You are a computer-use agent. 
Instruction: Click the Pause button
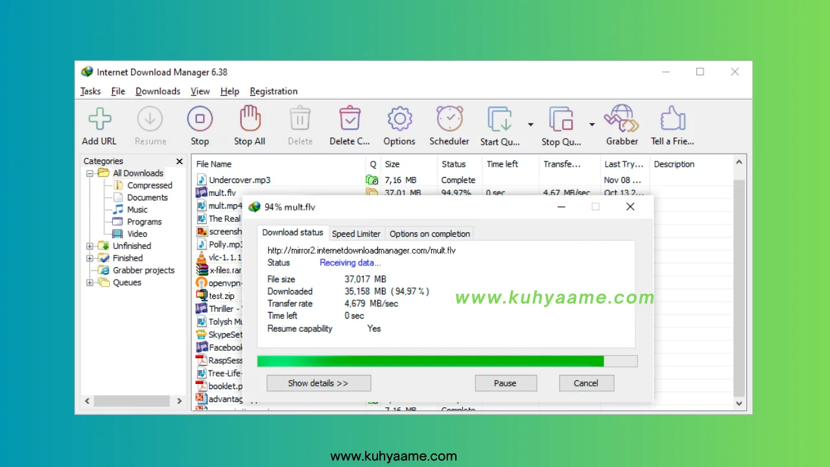coord(506,383)
